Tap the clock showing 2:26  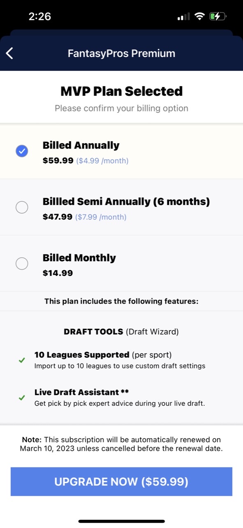(40, 16)
